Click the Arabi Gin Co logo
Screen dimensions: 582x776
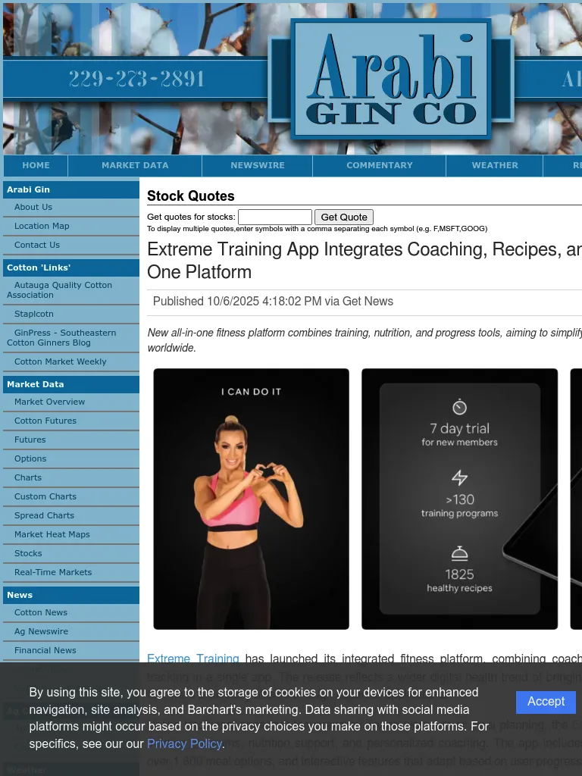(x=391, y=79)
